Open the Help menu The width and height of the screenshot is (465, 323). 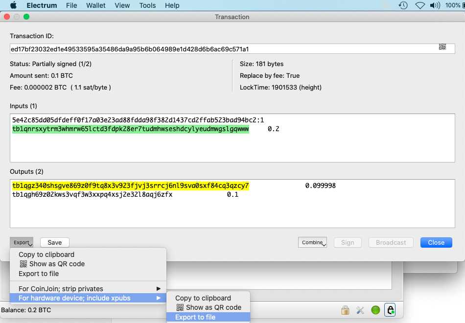point(172,5)
